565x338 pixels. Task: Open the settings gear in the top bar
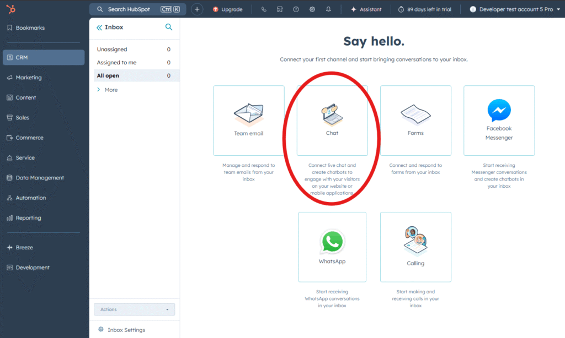click(312, 9)
